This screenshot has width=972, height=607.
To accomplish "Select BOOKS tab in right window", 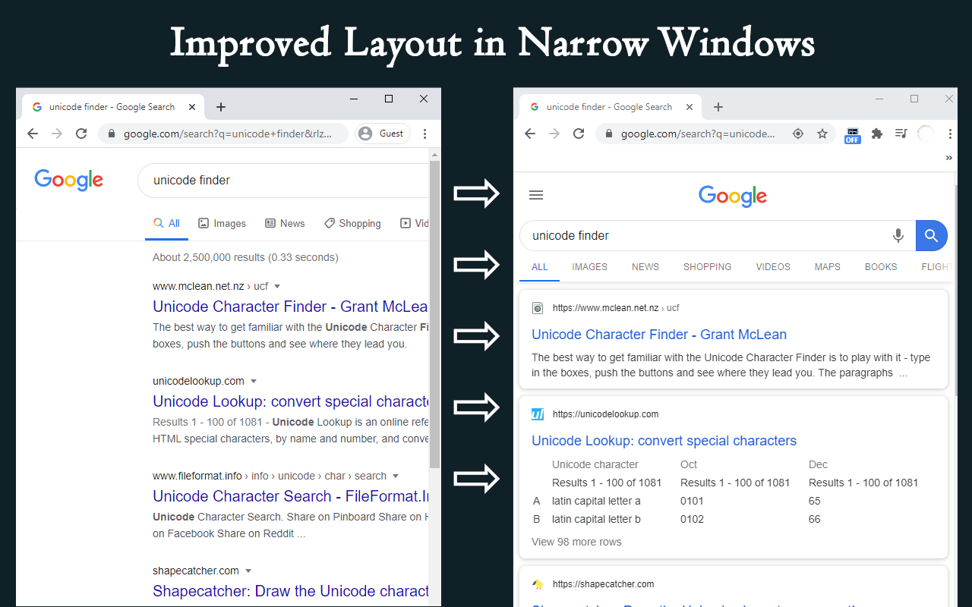I will [881, 267].
